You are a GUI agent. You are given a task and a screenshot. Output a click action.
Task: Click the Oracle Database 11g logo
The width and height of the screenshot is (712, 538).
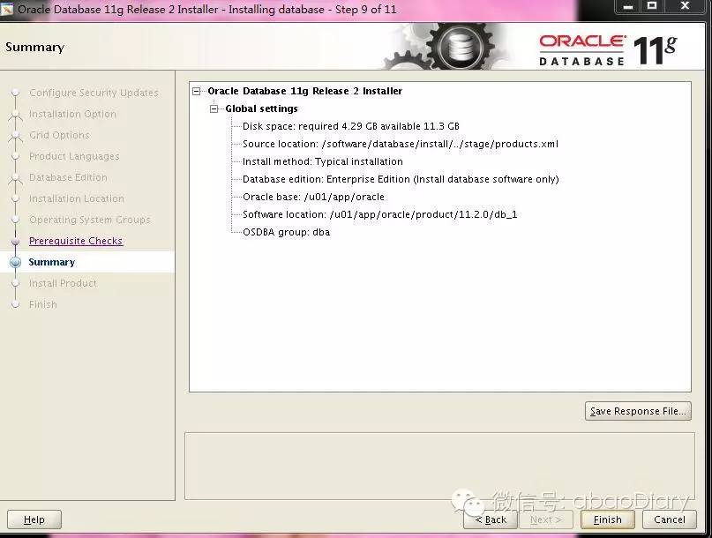tap(608, 49)
